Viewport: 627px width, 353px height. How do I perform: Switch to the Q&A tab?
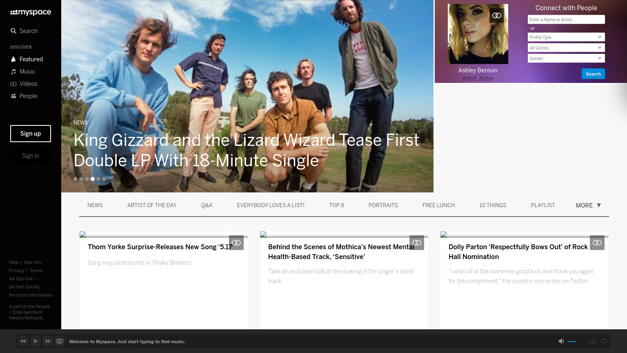tap(207, 205)
